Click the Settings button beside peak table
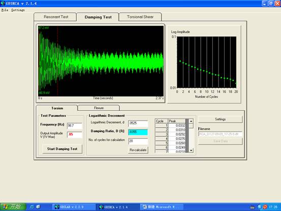 pyautogui.click(x=220, y=119)
